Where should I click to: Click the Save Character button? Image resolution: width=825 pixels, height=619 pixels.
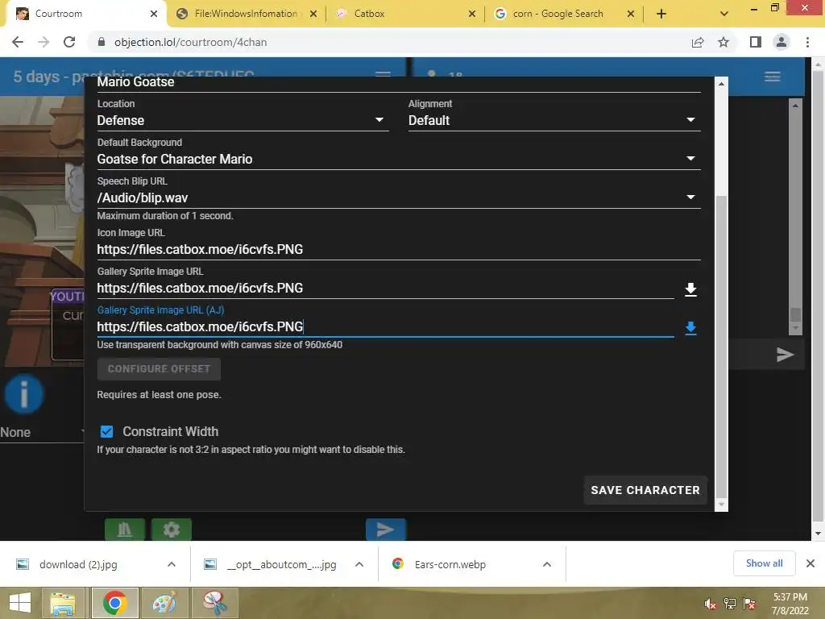tap(645, 490)
